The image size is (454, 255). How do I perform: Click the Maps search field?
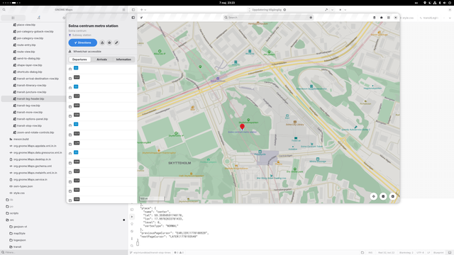pos(268,18)
